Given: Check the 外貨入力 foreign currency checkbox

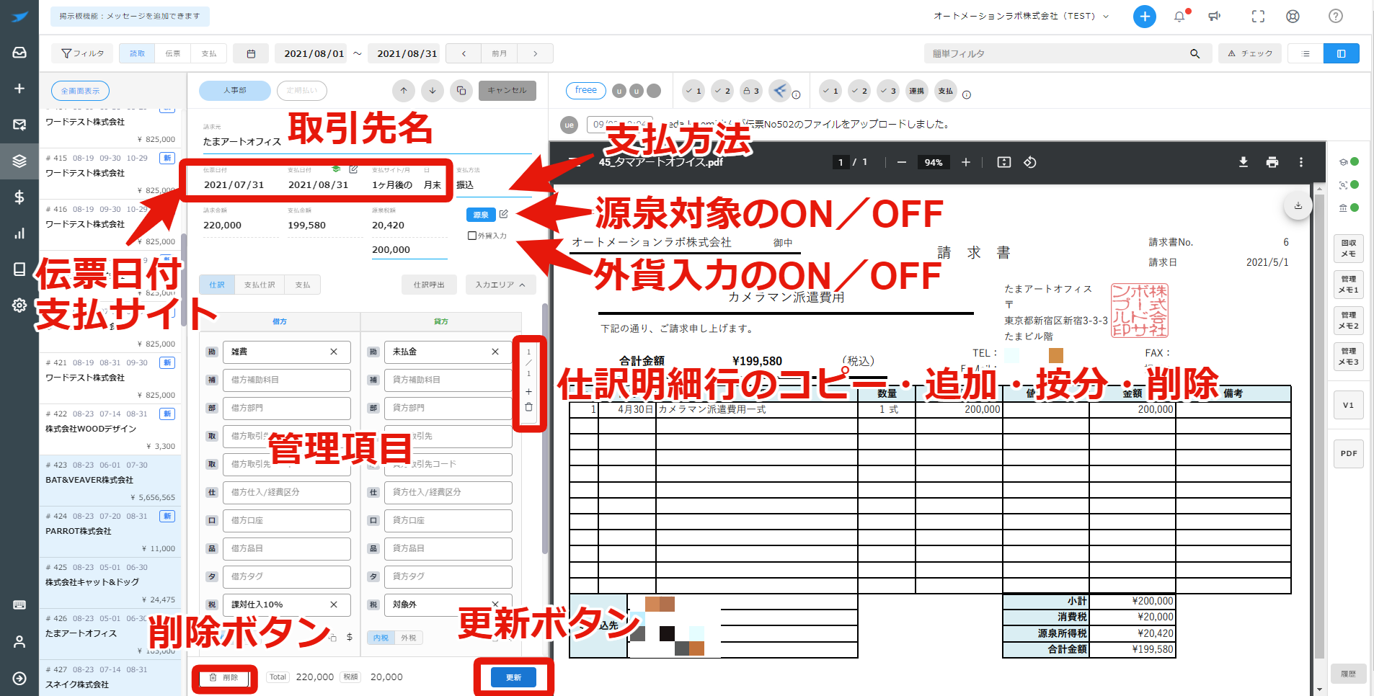Looking at the screenshot, I should click(472, 236).
